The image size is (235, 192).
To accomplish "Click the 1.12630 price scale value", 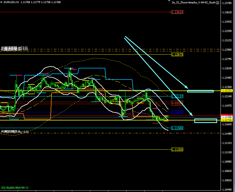I will [227, 68].
